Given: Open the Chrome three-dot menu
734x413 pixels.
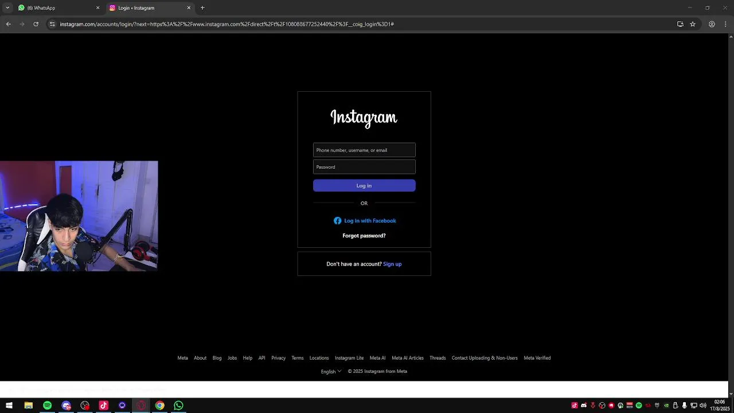Looking at the screenshot, I should coord(725,24).
